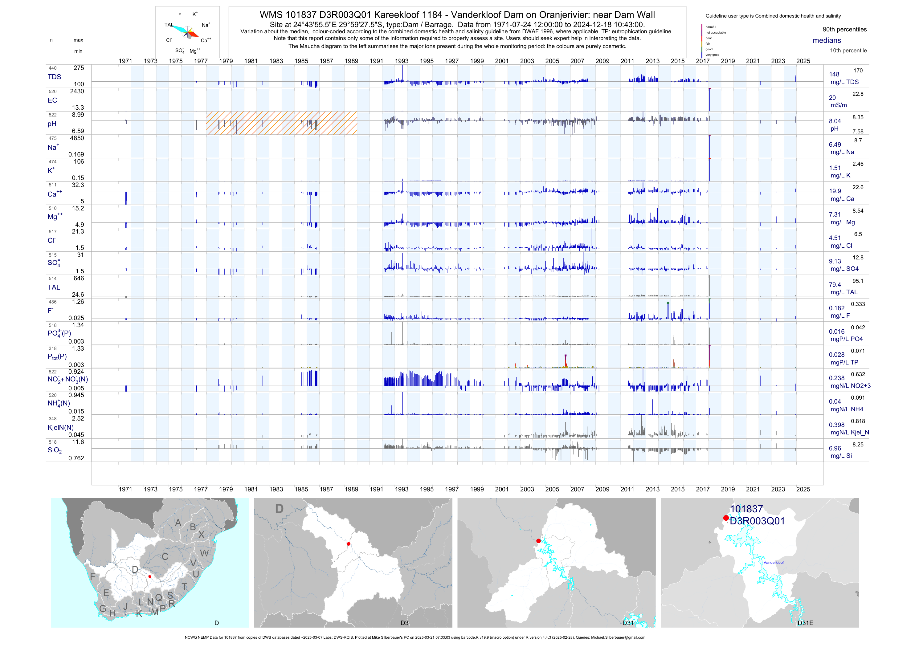Click the D3R003Q01 site code on the map
Viewport: 915px width, 647px height.
point(757,521)
